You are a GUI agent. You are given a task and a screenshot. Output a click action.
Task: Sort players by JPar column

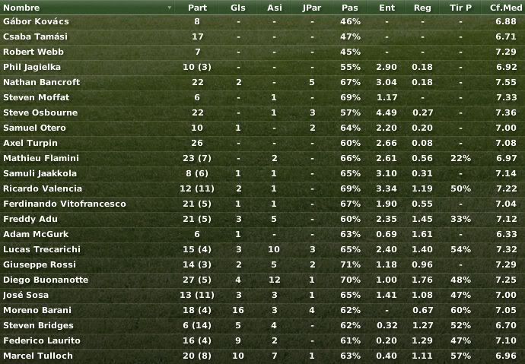pos(312,8)
